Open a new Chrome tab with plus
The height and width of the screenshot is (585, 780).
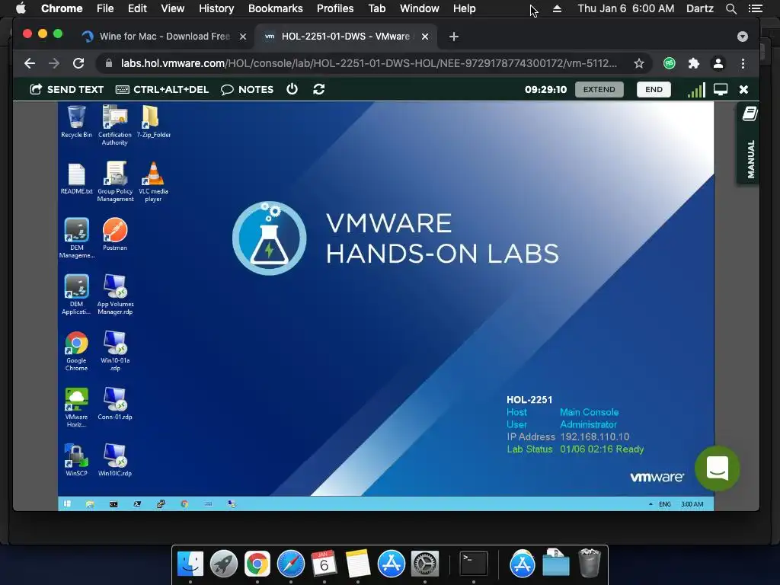pyautogui.click(x=454, y=37)
